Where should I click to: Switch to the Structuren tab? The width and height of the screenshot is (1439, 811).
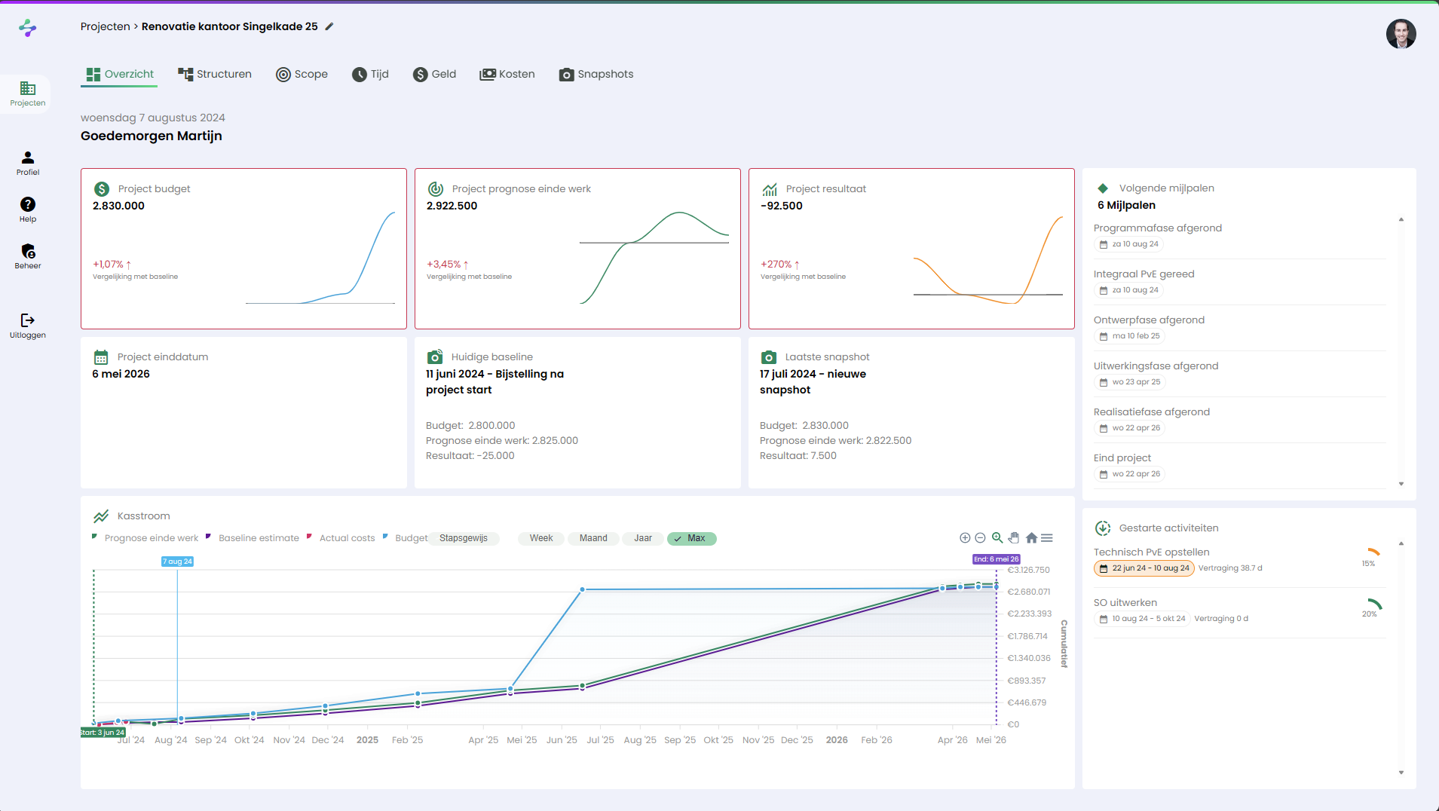click(x=215, y=74)
